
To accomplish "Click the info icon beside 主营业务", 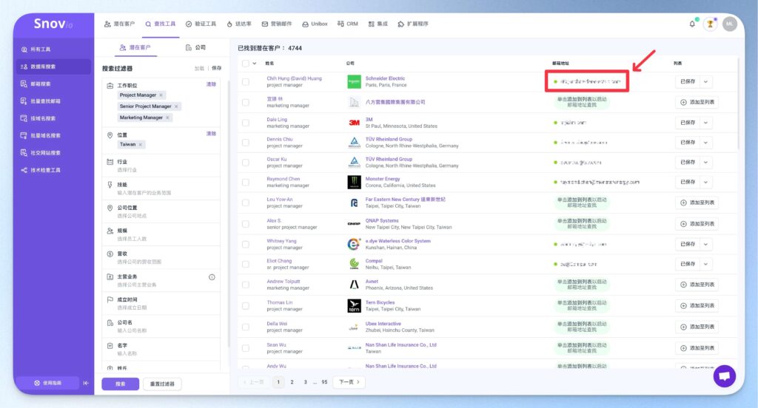I will 212,277.
